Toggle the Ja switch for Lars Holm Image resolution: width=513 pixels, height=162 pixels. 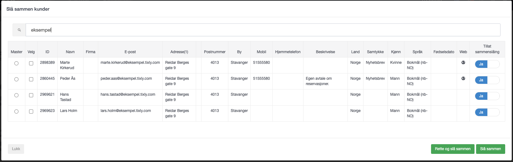coord(487,112)
